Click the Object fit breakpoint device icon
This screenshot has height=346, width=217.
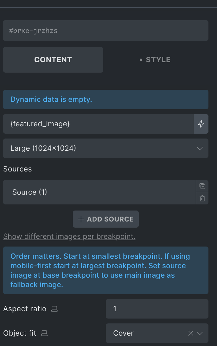[44, 333]
